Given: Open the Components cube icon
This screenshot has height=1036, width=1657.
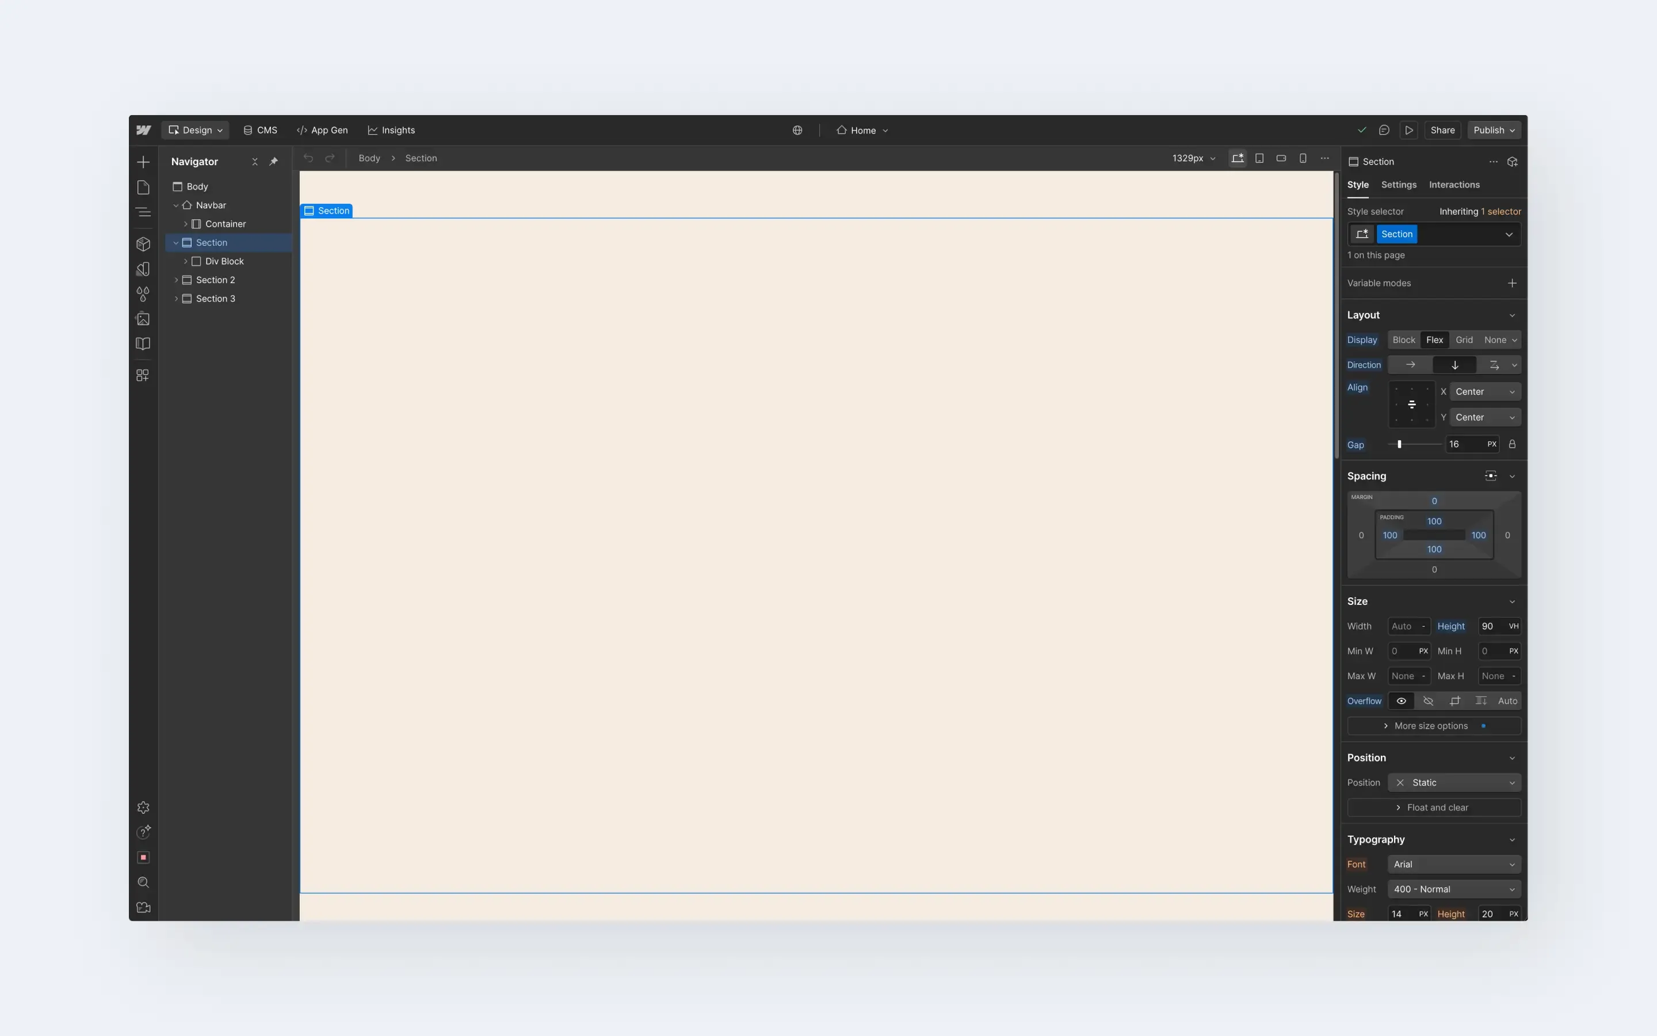Looking at the screenshot, I should (143, 244).
